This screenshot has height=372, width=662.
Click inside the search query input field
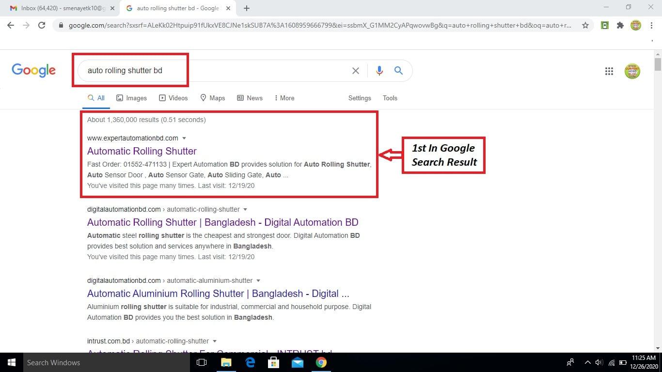coord(218,71)
